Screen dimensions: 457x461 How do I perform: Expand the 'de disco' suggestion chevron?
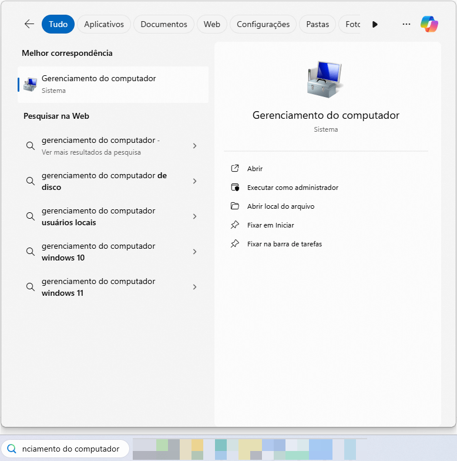194,181
